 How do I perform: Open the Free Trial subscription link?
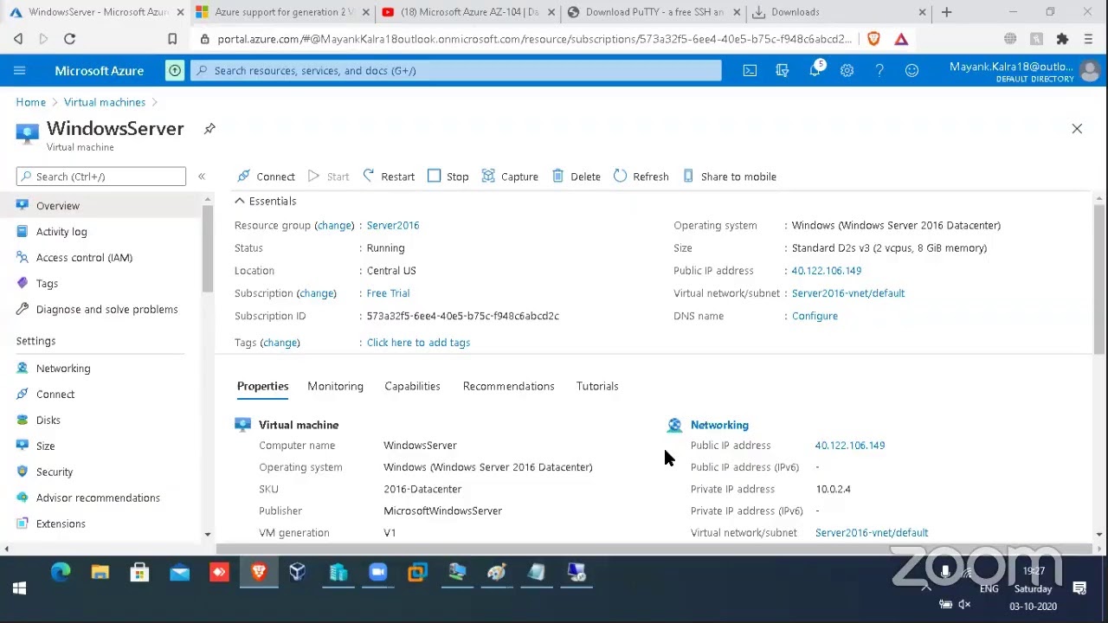point(388,293)
